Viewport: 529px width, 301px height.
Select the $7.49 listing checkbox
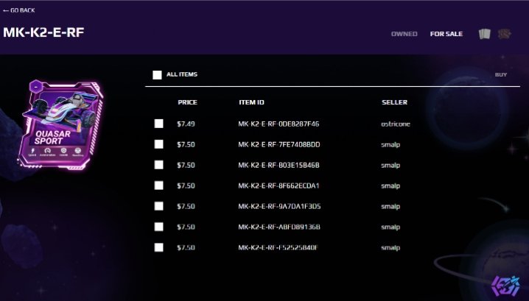click(159, 124)
